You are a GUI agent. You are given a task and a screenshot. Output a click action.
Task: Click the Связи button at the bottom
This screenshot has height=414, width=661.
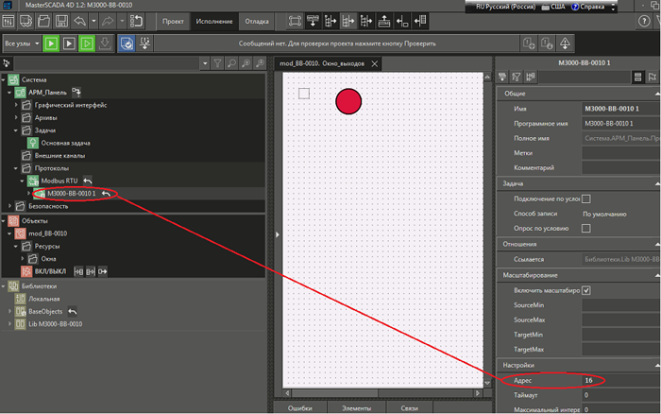point(409,407)
